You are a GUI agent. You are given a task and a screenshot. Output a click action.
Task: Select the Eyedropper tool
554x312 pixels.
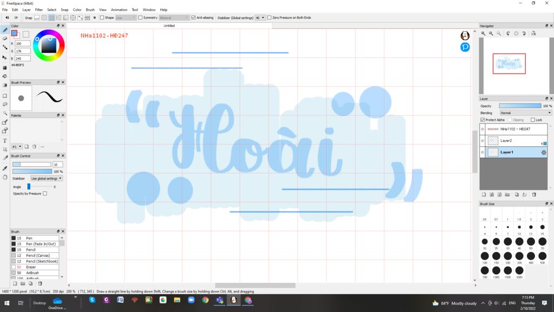[5, 168]
